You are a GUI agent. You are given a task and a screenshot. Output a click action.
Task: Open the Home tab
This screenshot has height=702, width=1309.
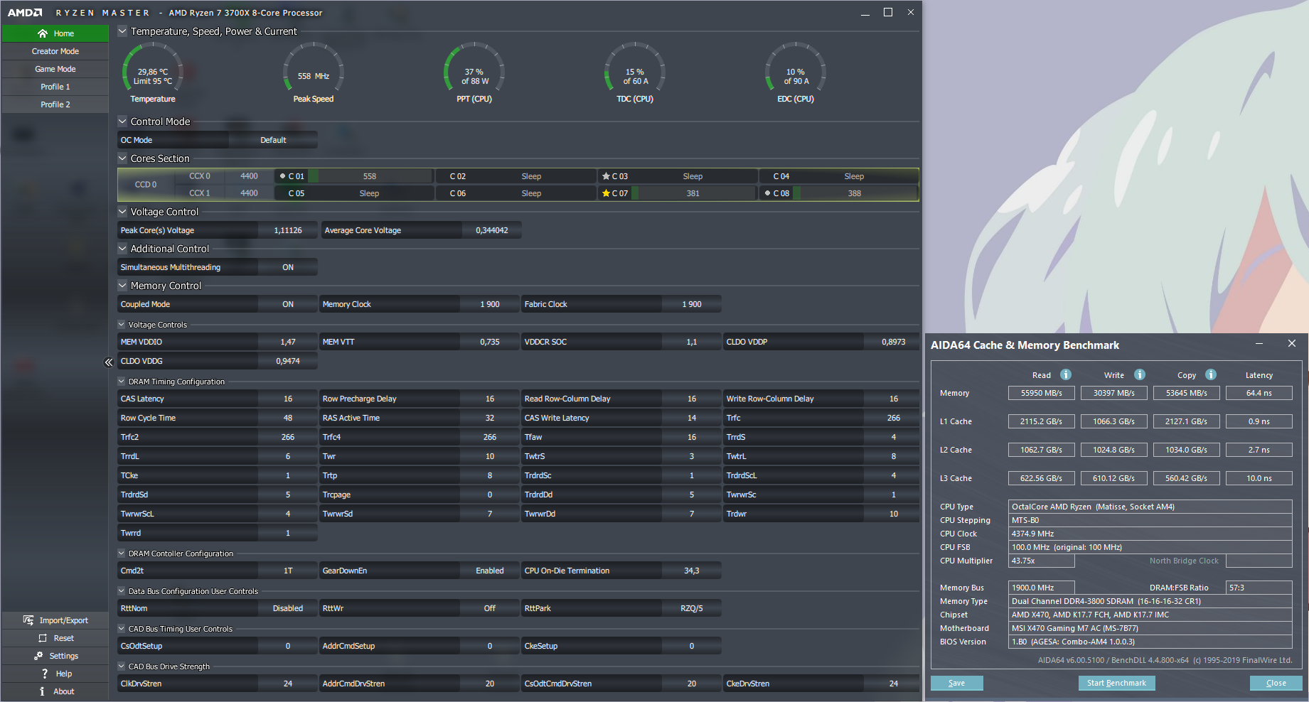click(x=55, y=33)
